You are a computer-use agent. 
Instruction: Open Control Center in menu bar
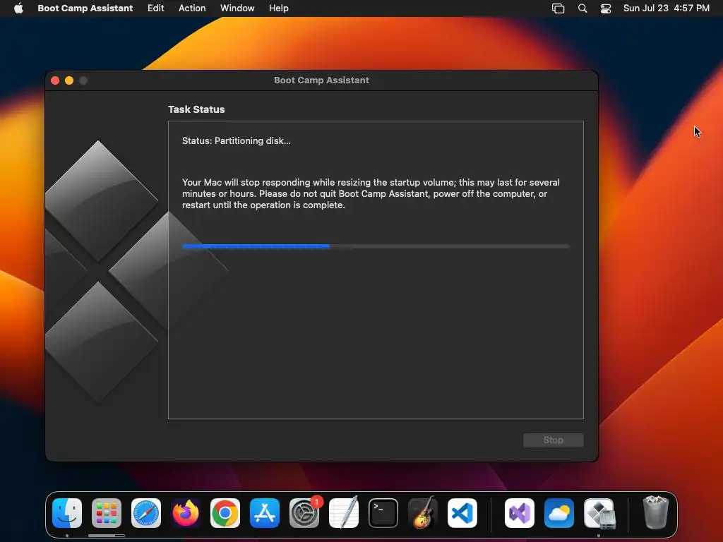click(606, 8)
